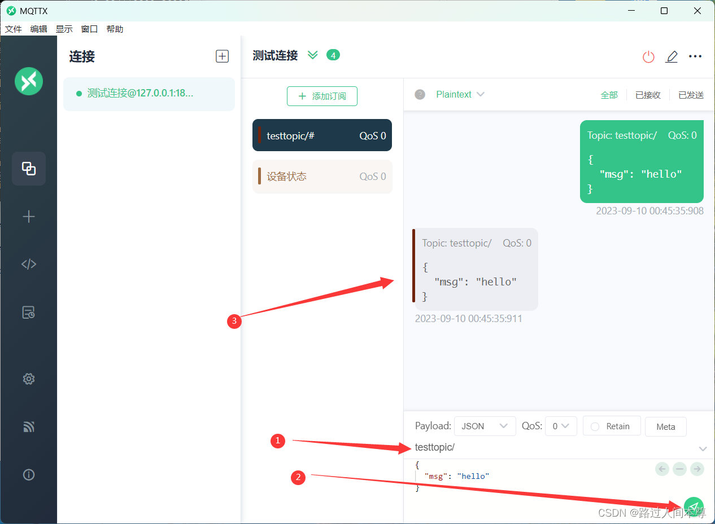Click the timestamp 2023-09-10 00:45:35:911
Screen dimensions: 715x524
coord(468,319)
